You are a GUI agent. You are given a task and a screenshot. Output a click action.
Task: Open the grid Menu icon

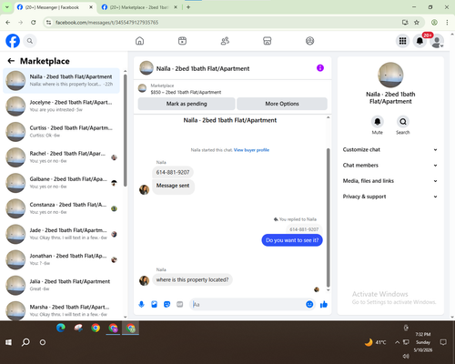(402, 41)
